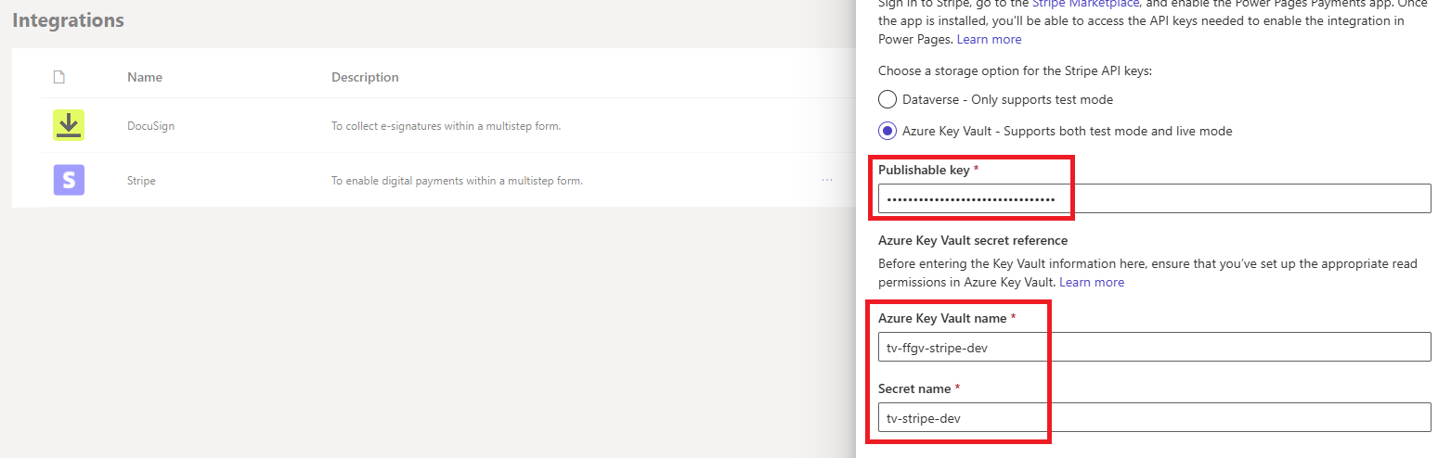Open Learn more link about Power Pages
The width and height of the screenshot is (1438, 458).
click(x=989, y=39)
